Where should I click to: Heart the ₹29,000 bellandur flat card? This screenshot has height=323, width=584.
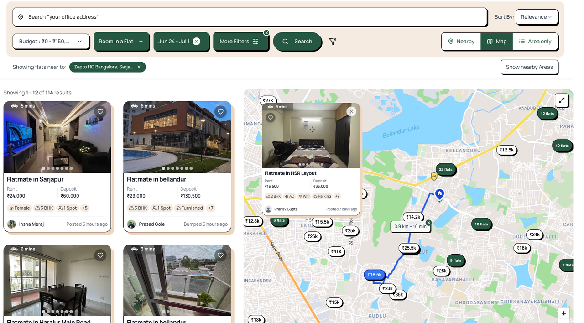tap(220, 112)
